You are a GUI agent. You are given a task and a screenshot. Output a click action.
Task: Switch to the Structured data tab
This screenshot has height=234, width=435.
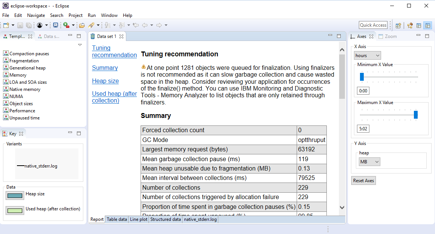(x=165, y=219)
